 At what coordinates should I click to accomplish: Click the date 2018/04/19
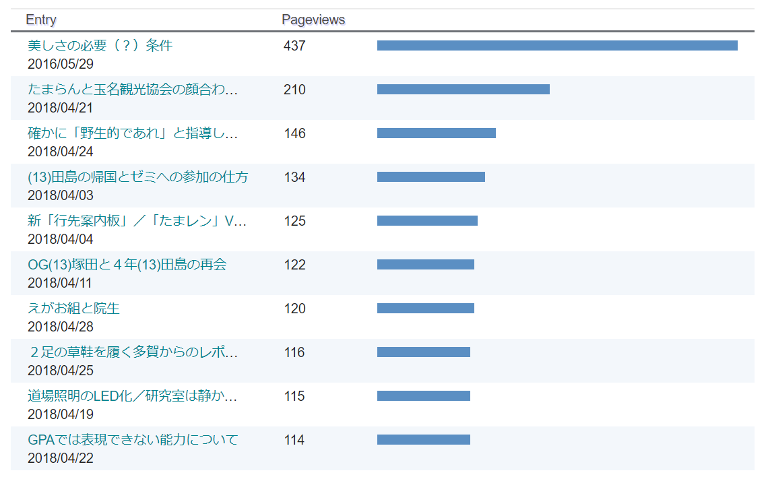(61, 414)
